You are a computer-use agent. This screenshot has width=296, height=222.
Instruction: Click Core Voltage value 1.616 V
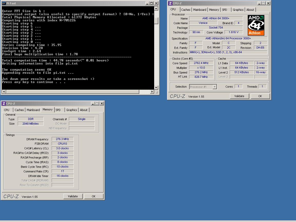click(234, 32)
